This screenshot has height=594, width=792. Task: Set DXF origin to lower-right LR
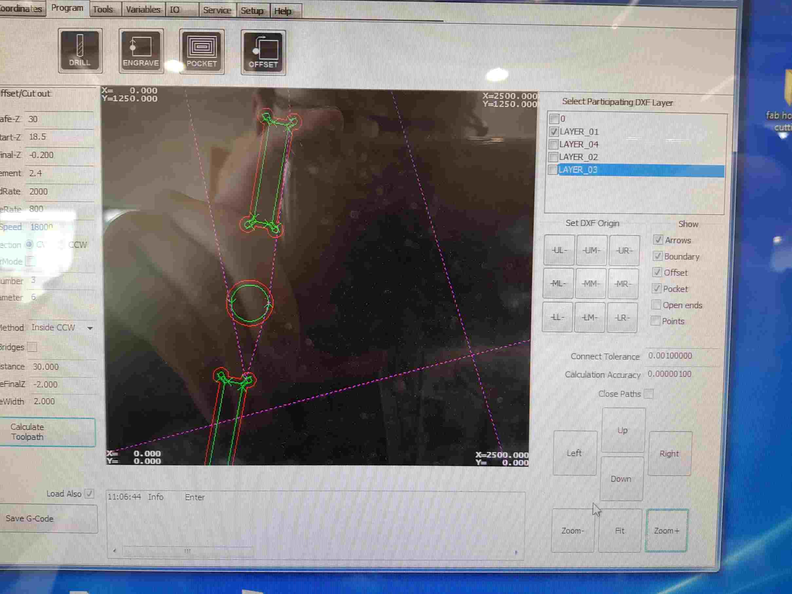pos(622,318)
